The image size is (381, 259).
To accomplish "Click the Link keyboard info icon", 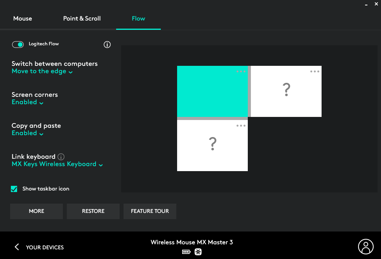I will [61, 157].
